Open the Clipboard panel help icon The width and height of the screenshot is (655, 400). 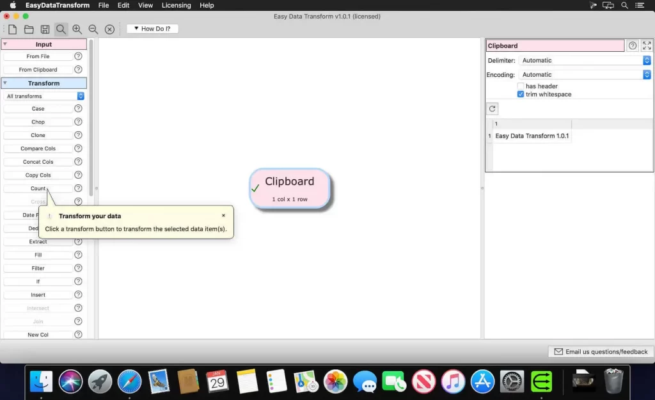coord(633,45)
